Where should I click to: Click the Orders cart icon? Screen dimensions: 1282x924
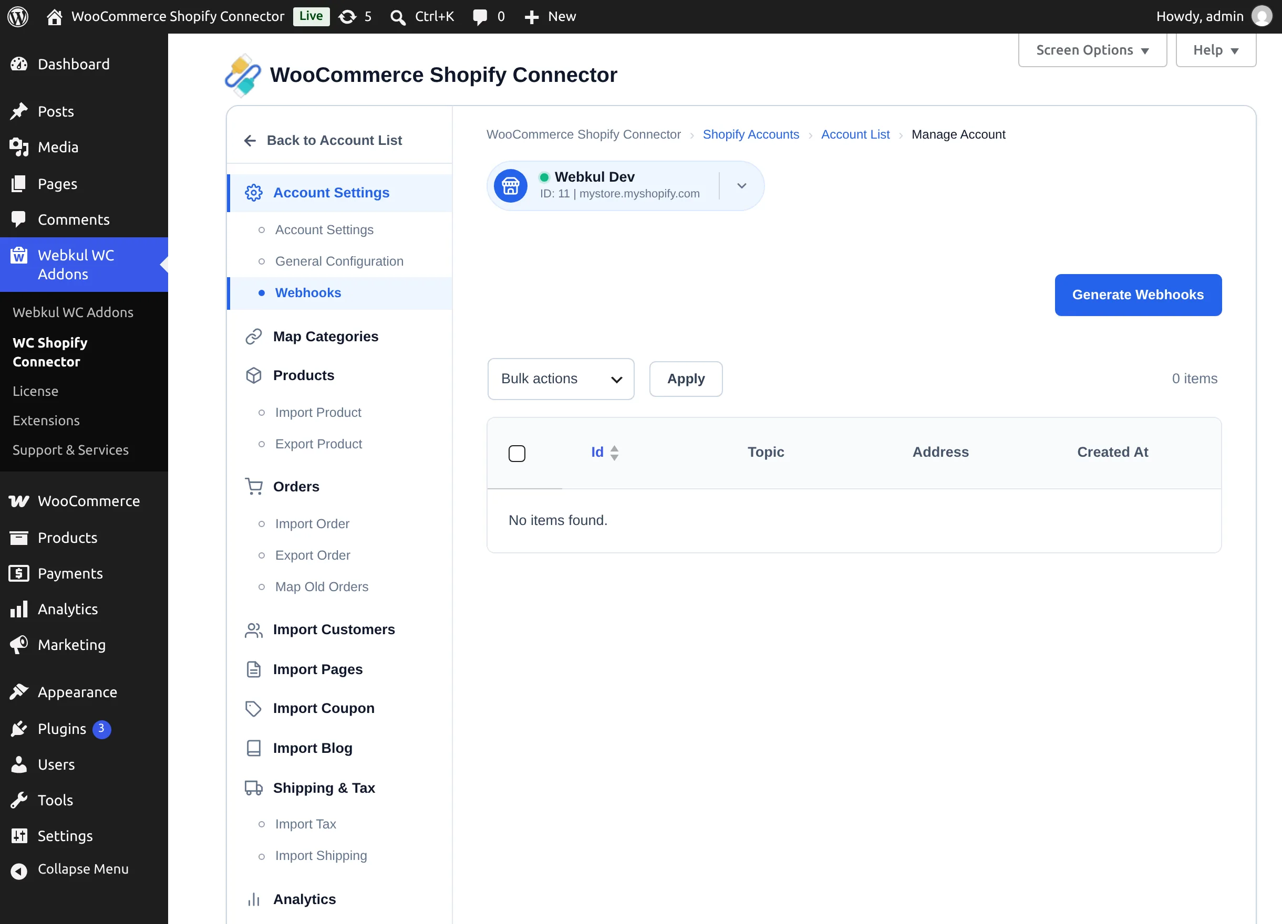pos(254,487)
